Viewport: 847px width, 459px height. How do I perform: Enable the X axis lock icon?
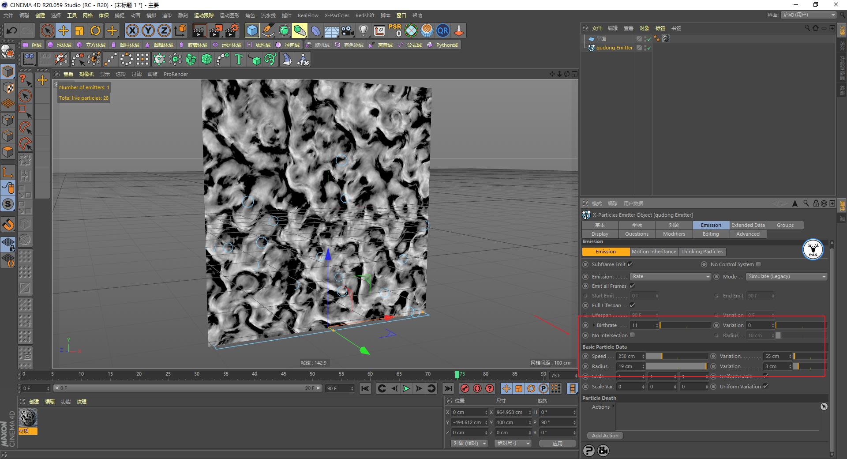[x=132, y=30]
